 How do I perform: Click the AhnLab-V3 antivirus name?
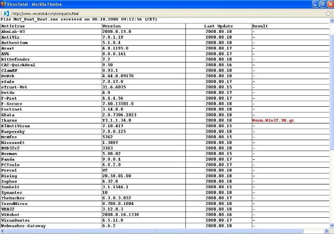click(x=13, y=31)
